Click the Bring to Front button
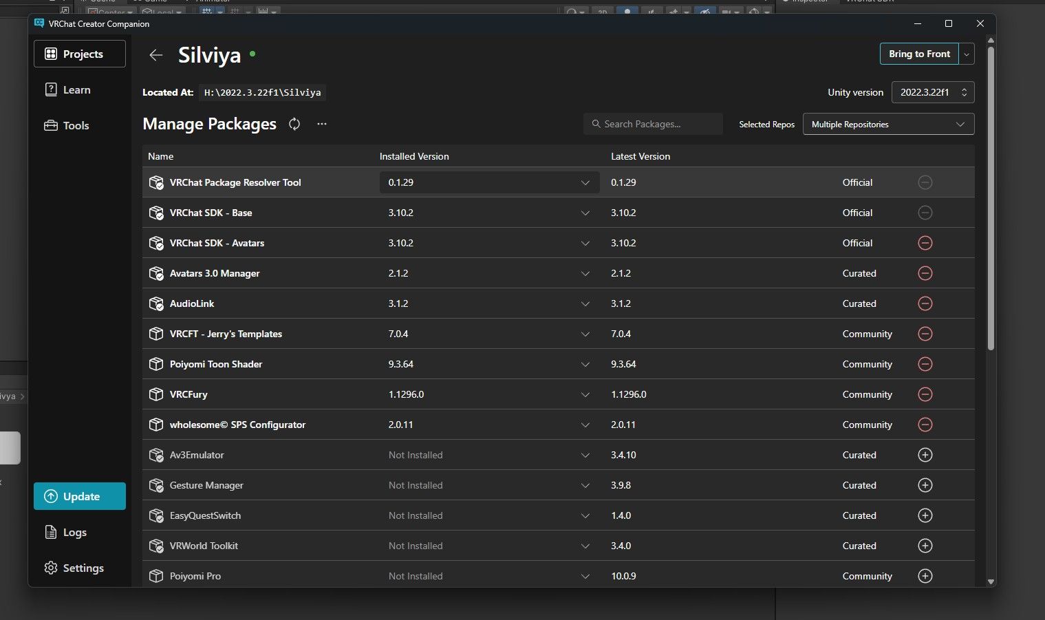1045x620 pixels. tap(919, 54)
